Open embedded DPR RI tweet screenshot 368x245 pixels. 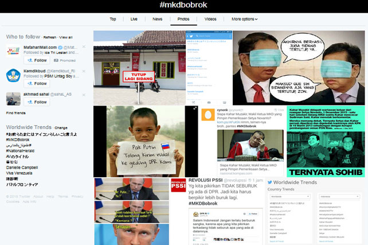click(225, 227)
